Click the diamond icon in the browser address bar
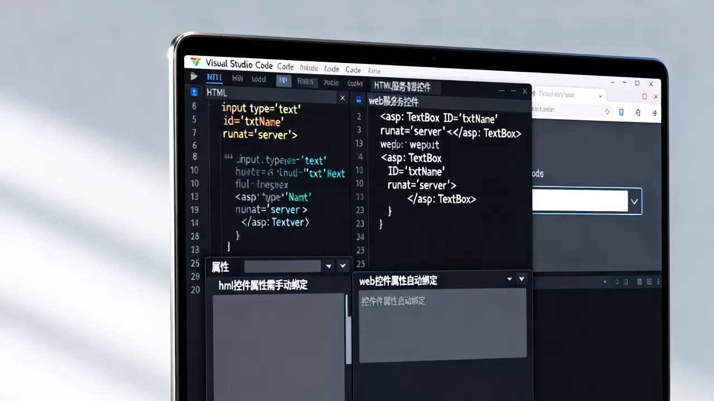Screen dimensions: 714x401 click(607, 111)
